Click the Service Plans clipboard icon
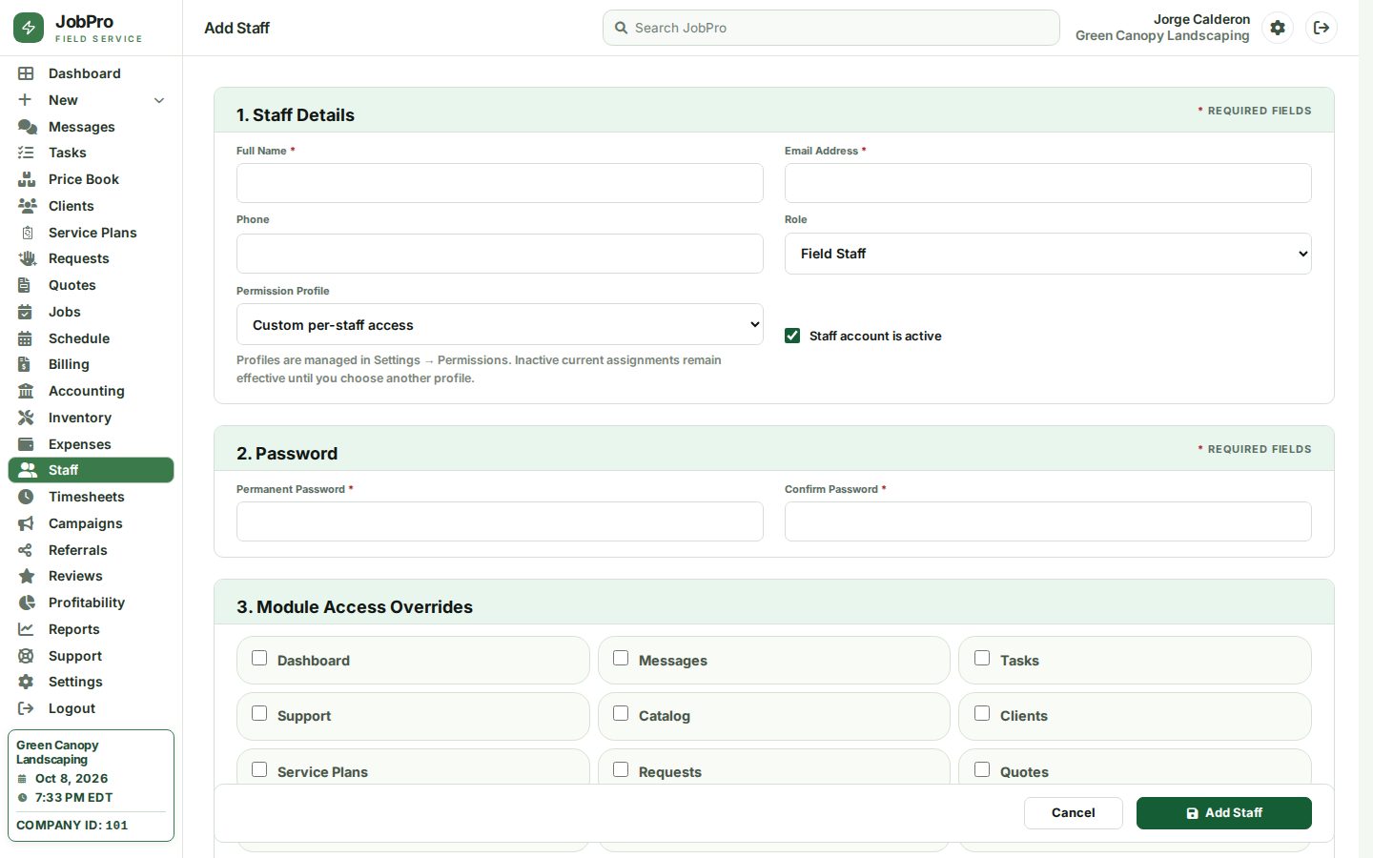This screenshot has height=858, width=1373. coord(27,233)
